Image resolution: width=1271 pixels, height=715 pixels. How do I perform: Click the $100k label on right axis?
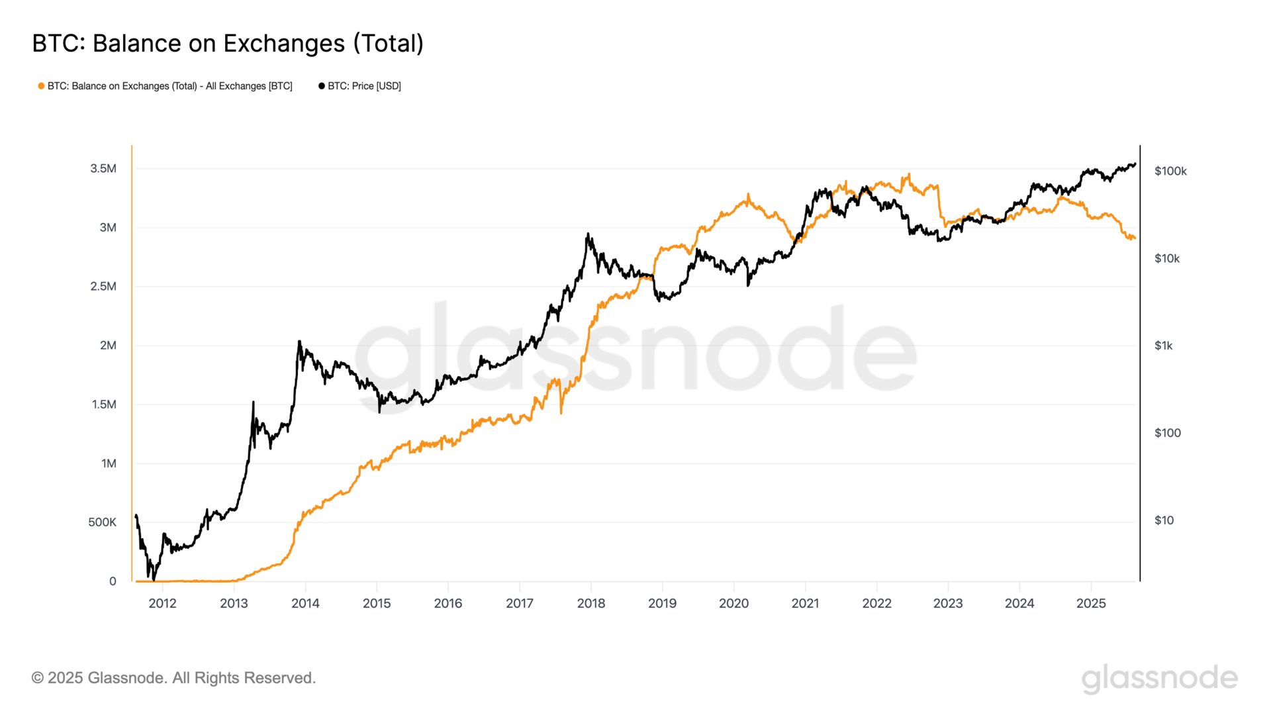tap(1170, 171)
